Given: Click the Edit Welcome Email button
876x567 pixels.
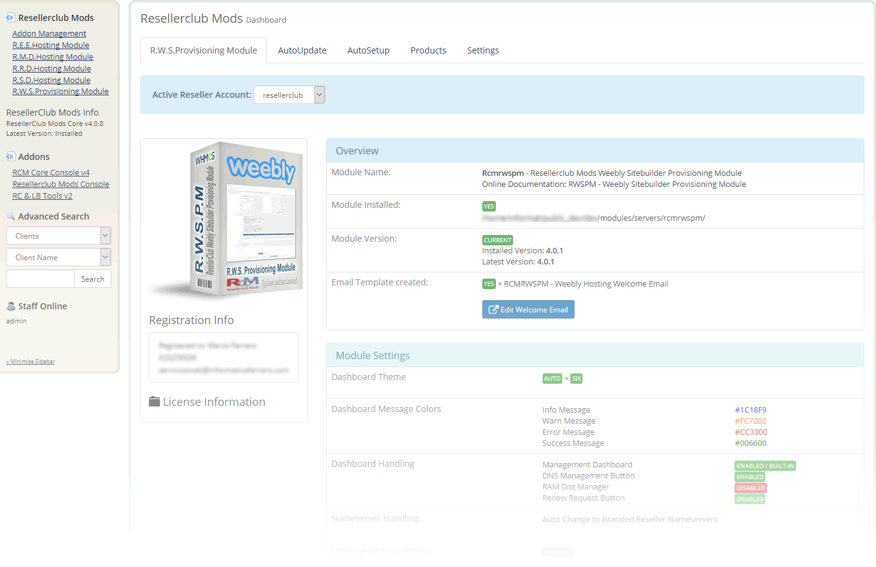Looking at the screenshot, I should click(528, 309).
